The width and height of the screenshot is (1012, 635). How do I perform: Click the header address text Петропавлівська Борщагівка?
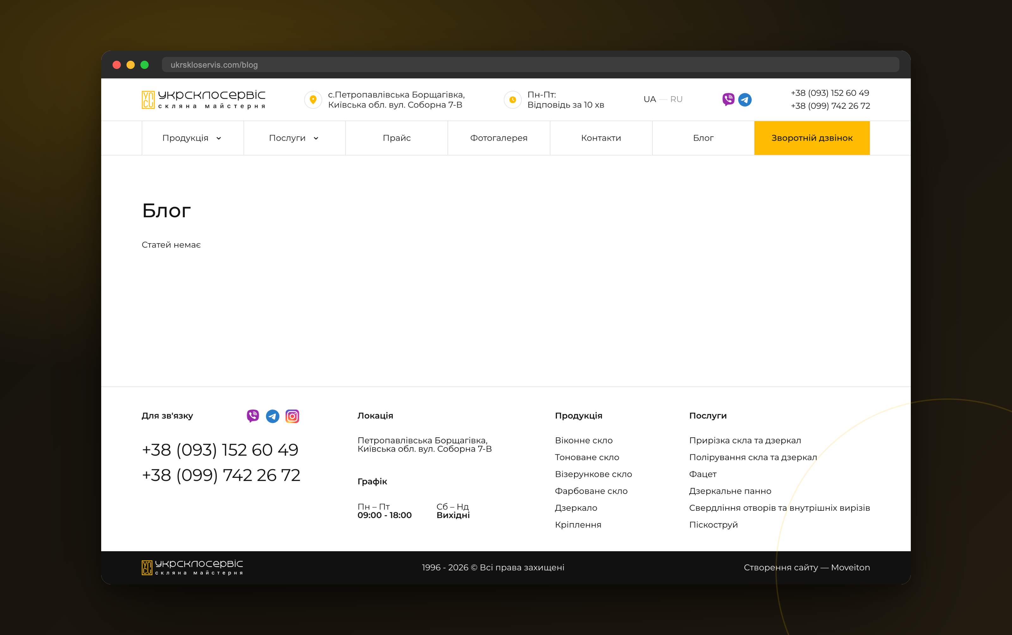click(396, 100)
